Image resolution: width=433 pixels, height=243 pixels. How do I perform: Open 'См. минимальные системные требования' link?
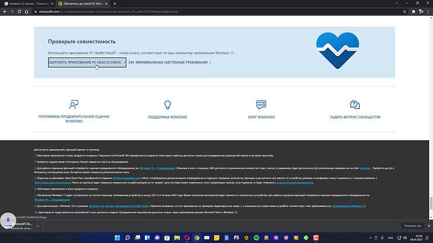[170, 63]
